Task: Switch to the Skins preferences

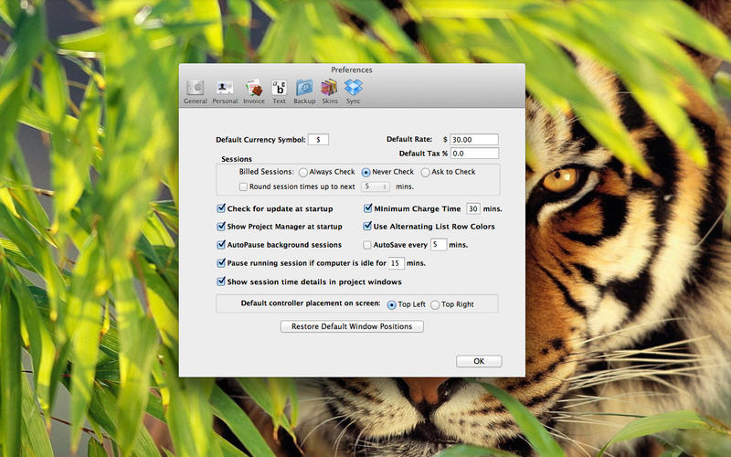Action: (x=330, y=90)
